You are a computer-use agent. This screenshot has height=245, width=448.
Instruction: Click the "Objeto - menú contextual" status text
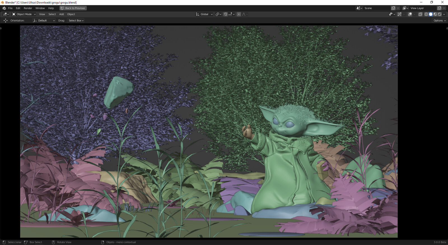pos(121,242)
